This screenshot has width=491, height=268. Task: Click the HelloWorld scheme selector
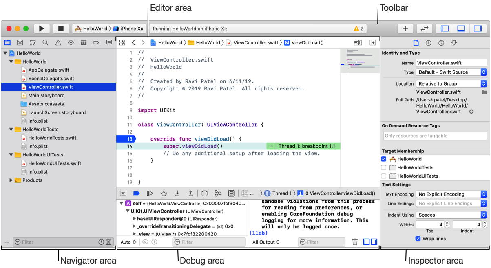pyautogui.click(x=91, y=29)
